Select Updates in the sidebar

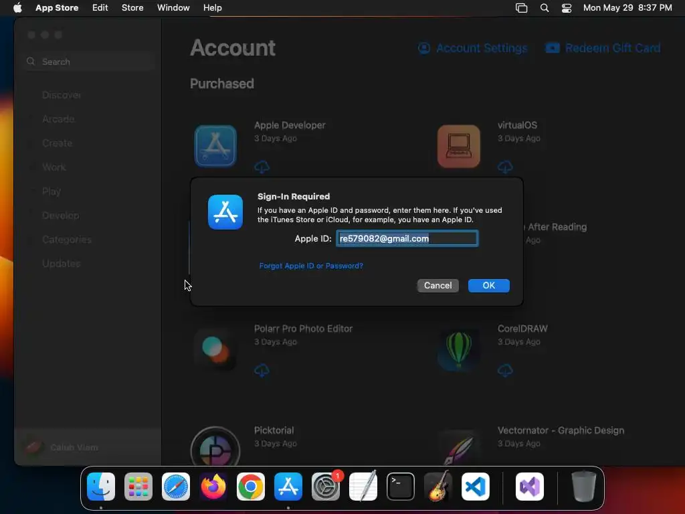61,263
